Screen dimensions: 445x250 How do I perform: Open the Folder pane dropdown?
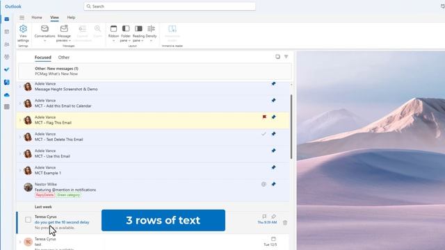point(126,33)
